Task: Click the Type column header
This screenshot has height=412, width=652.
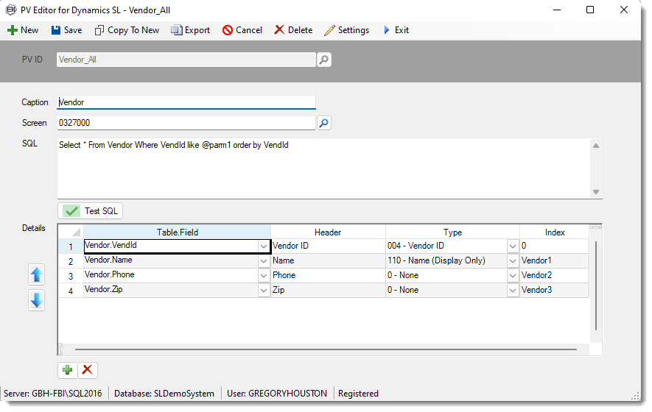Action: 452,232
